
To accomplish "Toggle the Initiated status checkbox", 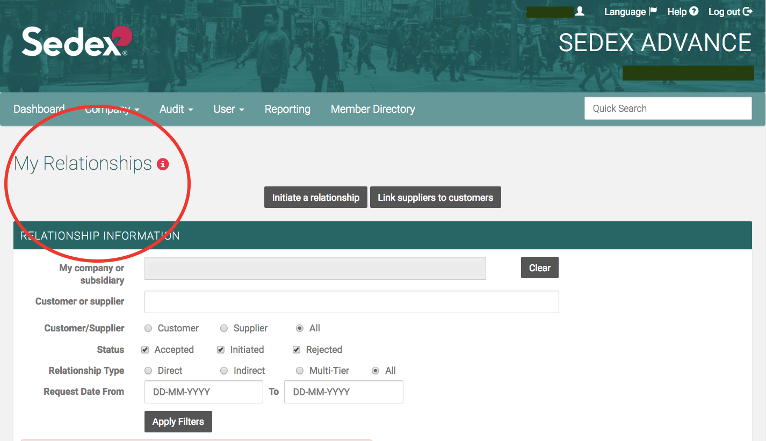I will [221, 350].
